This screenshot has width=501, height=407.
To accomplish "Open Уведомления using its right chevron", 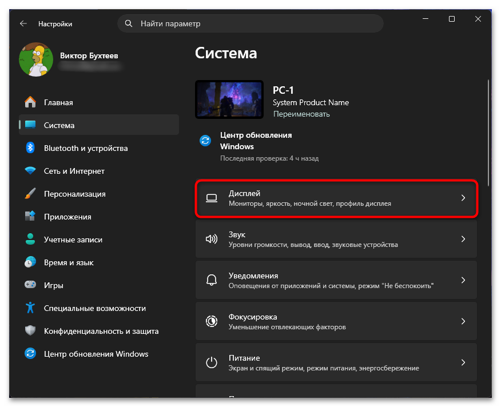I will pos(463,280).
